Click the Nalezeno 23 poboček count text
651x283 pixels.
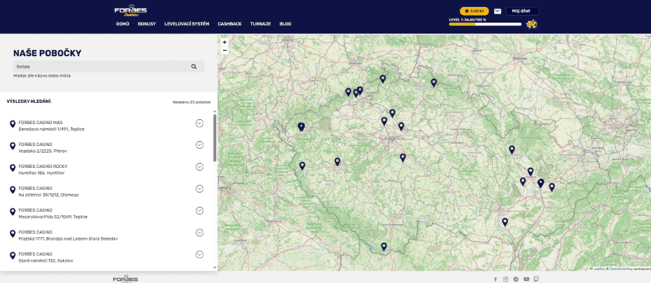tap(192, 102)
